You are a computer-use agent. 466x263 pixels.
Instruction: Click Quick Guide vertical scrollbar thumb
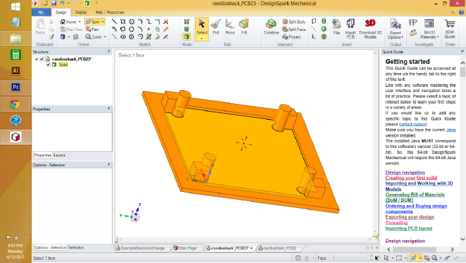point(463,72)
